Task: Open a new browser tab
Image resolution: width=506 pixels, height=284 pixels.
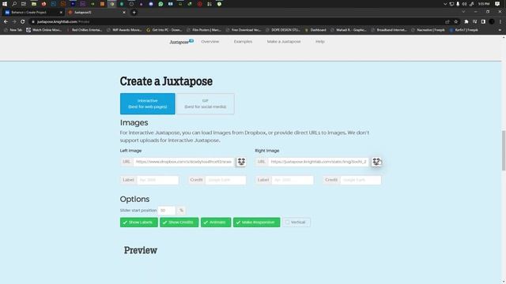Action: click(134, 13)
